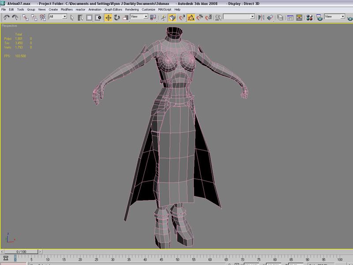Click the 0 / 100 time slider
Screen dimensions: 353x265
[20, 251]
